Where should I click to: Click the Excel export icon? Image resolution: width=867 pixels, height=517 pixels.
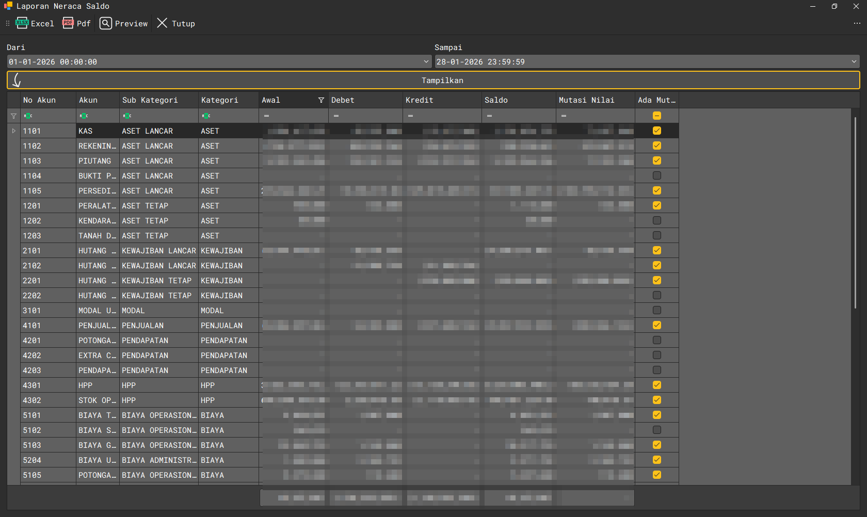(x=22, y=23)
